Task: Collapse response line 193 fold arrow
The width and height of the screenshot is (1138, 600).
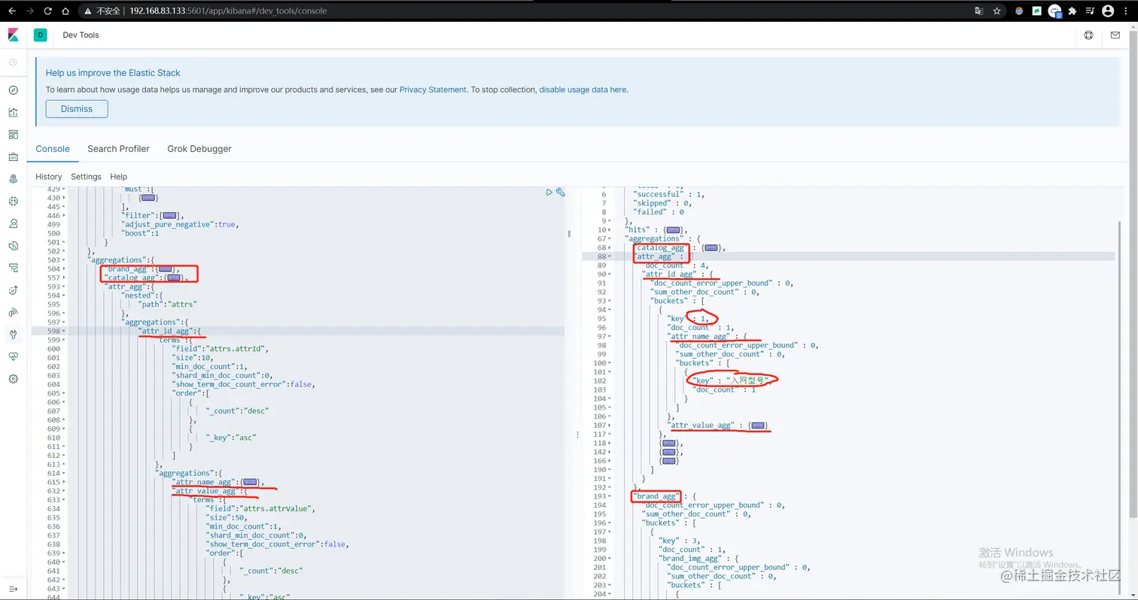Action: (x=610, y=496)
